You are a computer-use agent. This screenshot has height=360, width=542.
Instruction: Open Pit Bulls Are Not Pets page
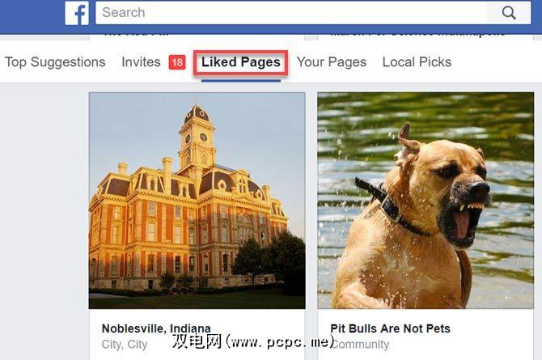coord(390,328)
